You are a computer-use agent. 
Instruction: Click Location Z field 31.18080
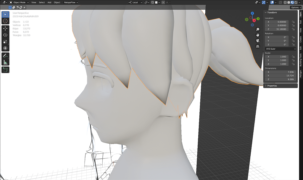[277, 29]
